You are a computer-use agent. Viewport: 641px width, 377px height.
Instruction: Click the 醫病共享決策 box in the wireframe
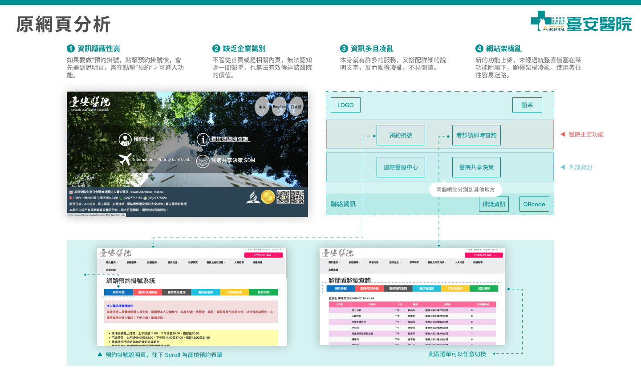point(476,167)
